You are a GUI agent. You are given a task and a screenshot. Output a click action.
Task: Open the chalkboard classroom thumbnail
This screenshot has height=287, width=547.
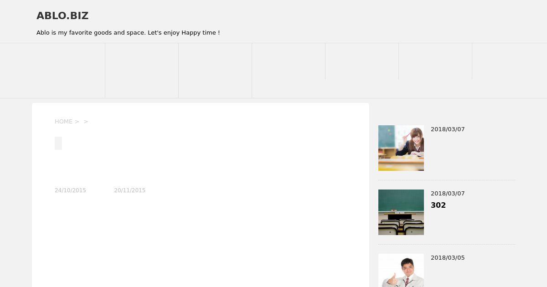401,212
